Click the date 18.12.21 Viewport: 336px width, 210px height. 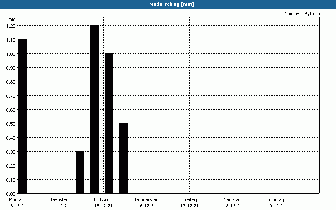pyautogui.click(x=233, y=206)
